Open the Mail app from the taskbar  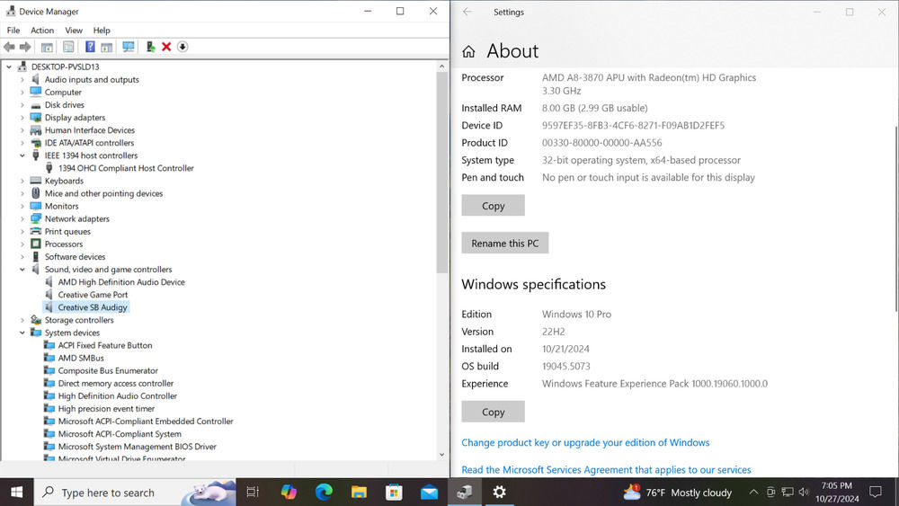[429, 492]
